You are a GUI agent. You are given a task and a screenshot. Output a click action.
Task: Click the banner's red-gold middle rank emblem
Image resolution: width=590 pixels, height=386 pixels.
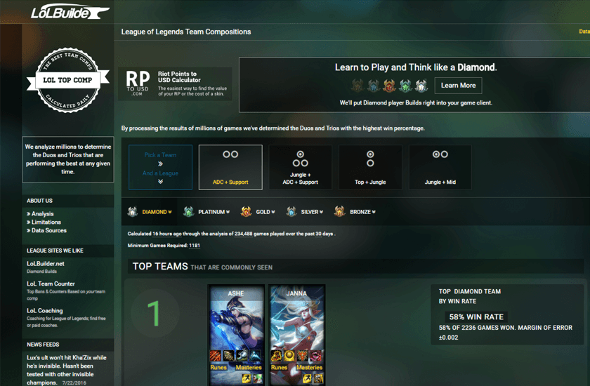389,86
